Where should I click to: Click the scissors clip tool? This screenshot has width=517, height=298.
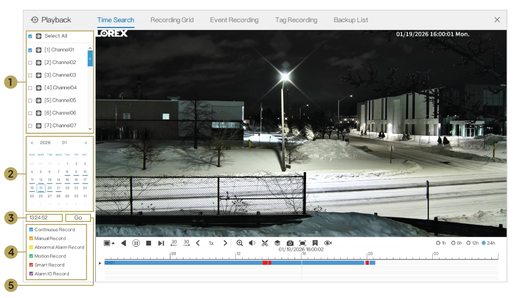click(265, 243)
